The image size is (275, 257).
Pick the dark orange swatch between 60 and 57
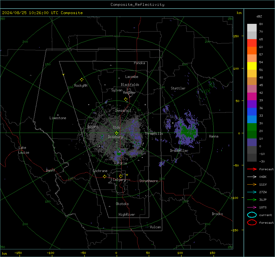[x=252, y=51]
